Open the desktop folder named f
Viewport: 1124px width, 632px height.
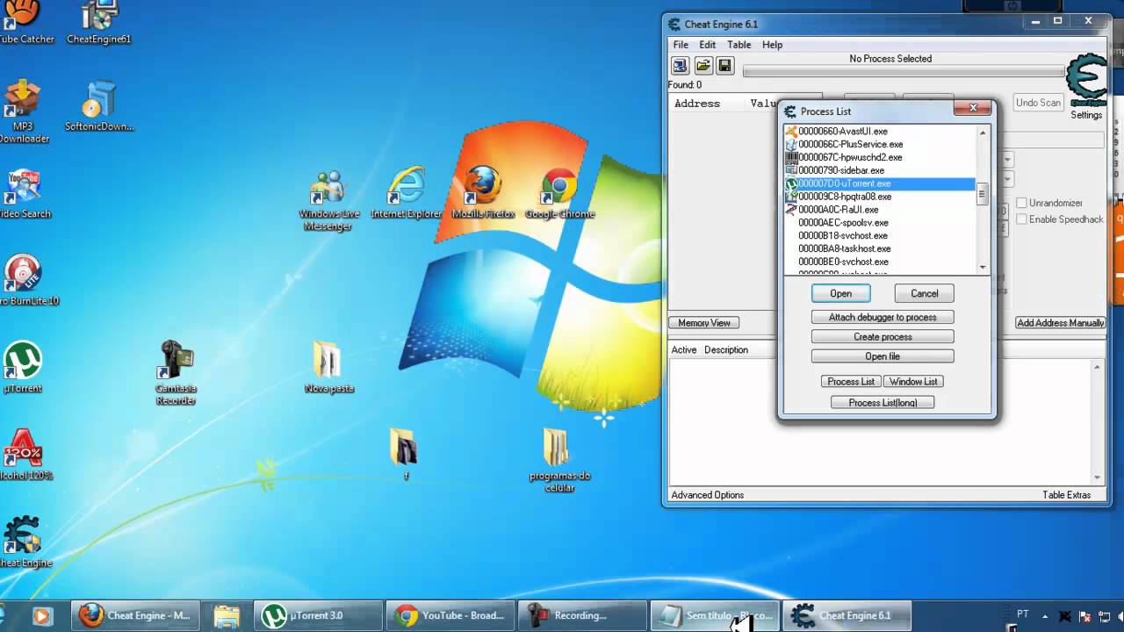(x=405, y=455)
